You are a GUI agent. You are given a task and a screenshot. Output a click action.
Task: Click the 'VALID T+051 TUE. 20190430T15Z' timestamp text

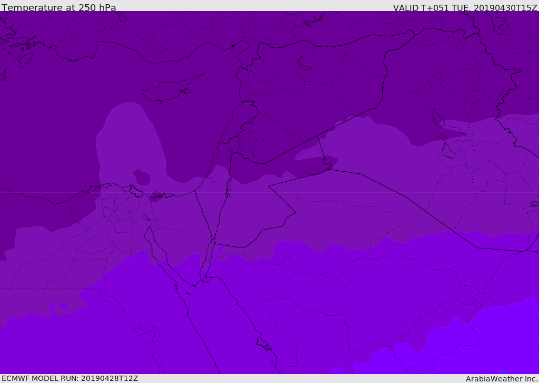coord(465,7)
